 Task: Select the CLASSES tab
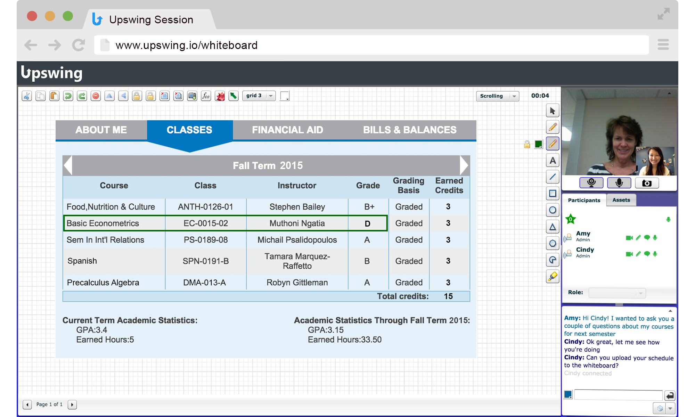[189, 130]
